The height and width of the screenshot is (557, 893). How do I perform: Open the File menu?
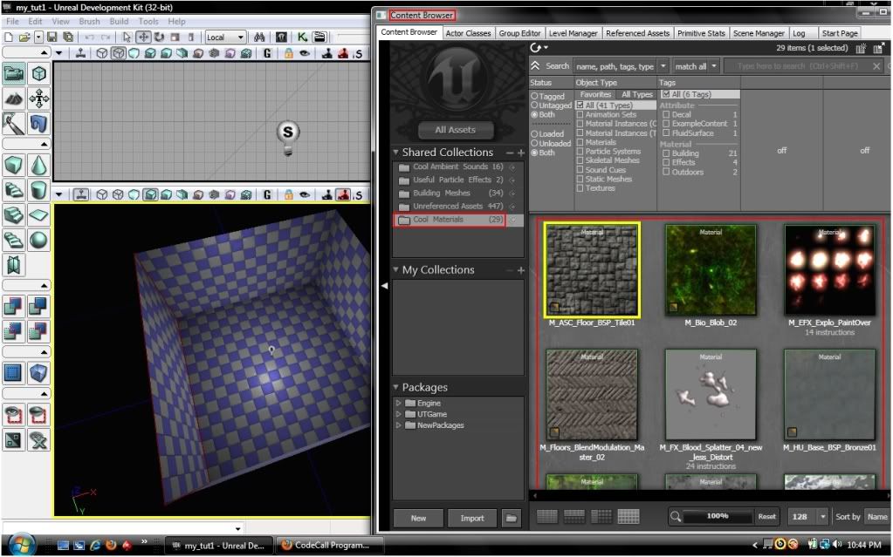[12, 21]
